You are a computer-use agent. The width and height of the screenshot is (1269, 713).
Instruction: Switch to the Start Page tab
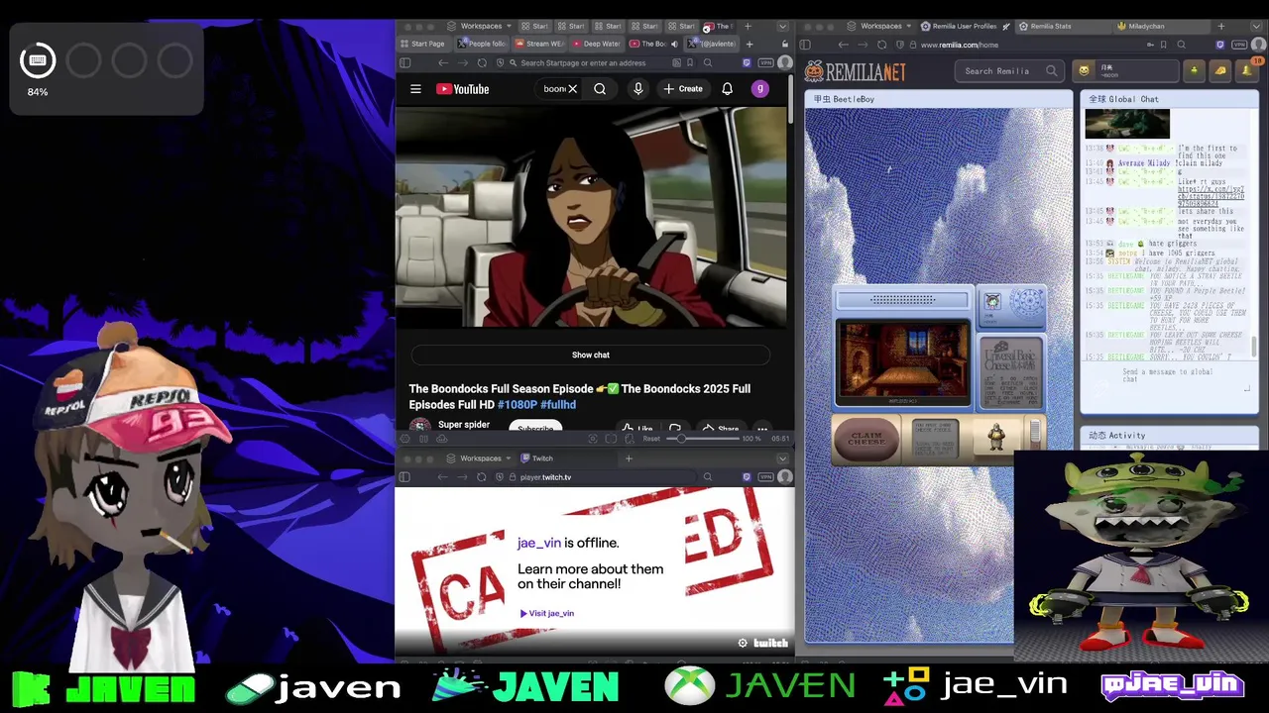[422, 44]
